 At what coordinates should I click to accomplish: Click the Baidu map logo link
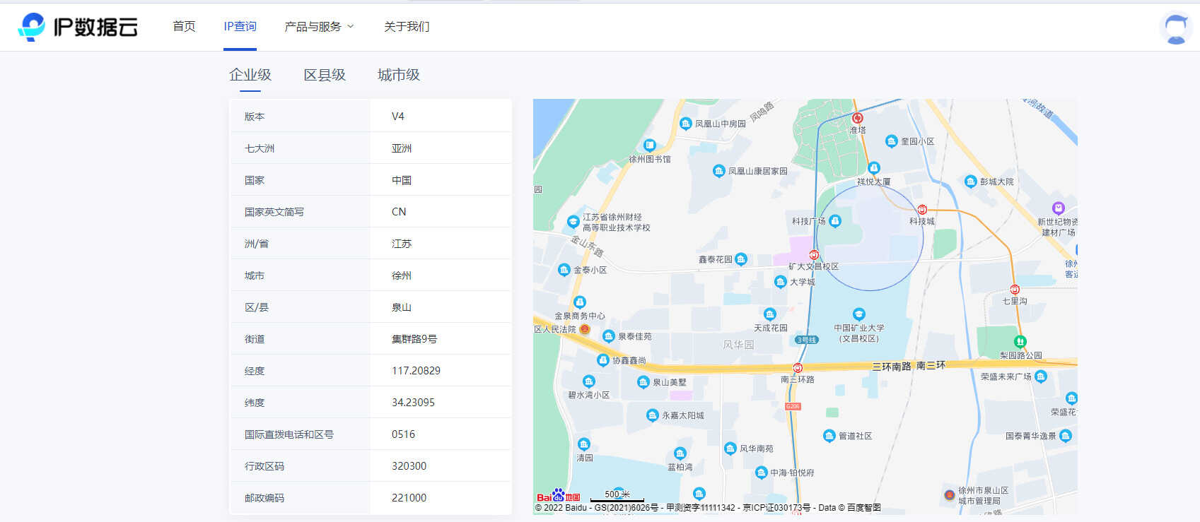(558, 496)
